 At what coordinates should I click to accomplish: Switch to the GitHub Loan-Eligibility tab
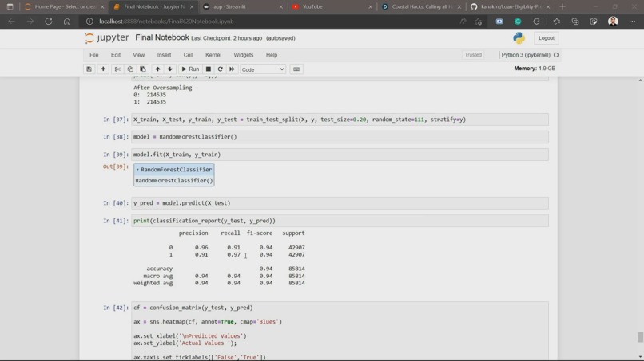[510, 6]
